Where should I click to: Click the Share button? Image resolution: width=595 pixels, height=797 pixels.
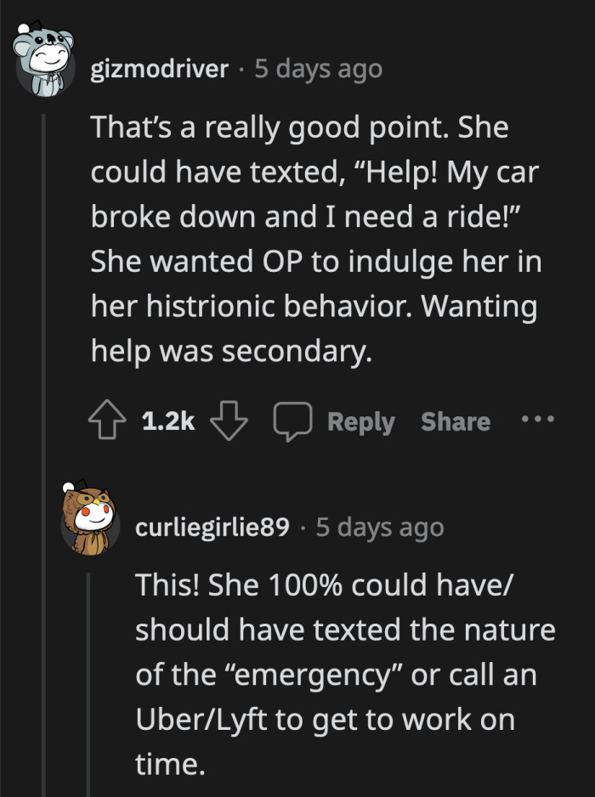pyautogui.click(x=455, y=420)
